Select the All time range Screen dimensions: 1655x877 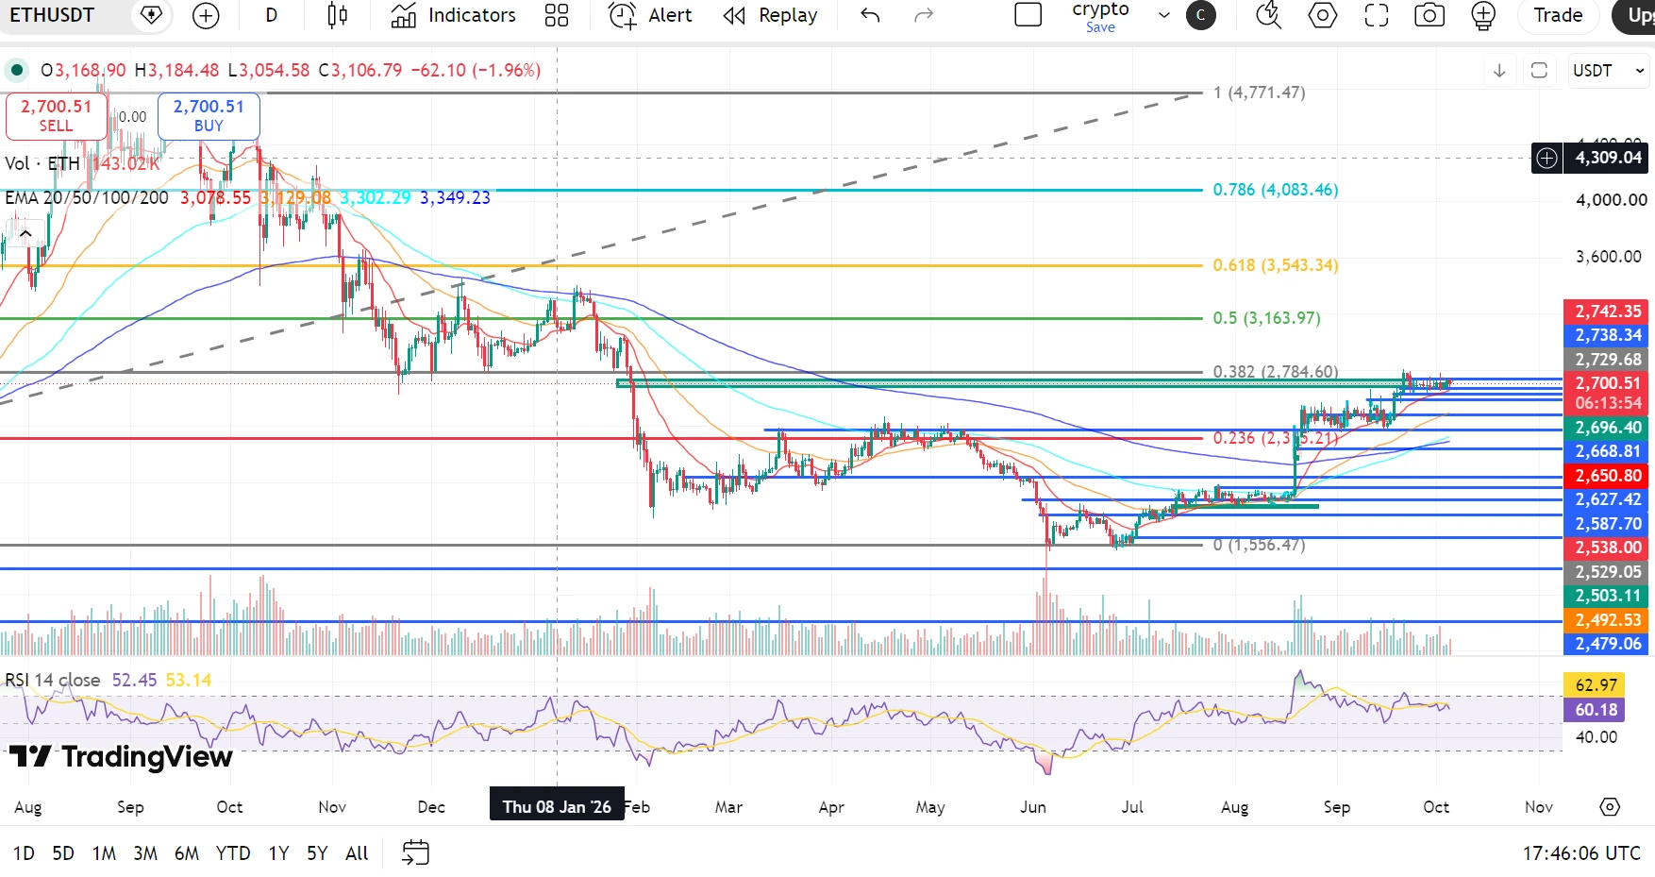coord(357,853)
